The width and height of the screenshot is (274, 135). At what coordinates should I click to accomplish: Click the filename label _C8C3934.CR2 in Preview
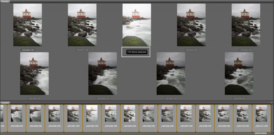point(246,50)
